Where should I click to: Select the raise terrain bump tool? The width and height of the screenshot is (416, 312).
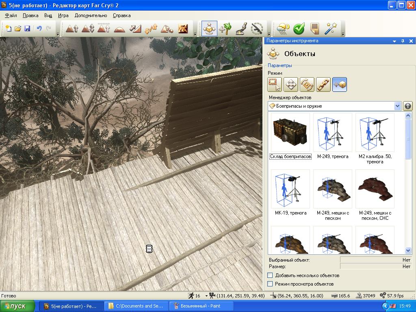click(72, 28)
